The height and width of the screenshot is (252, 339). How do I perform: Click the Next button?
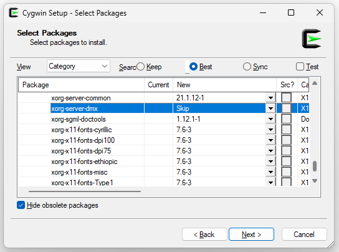(x=251, y=235)
